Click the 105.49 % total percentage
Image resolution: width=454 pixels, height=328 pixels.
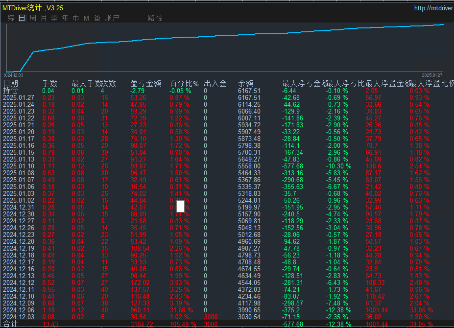point(183,324)
